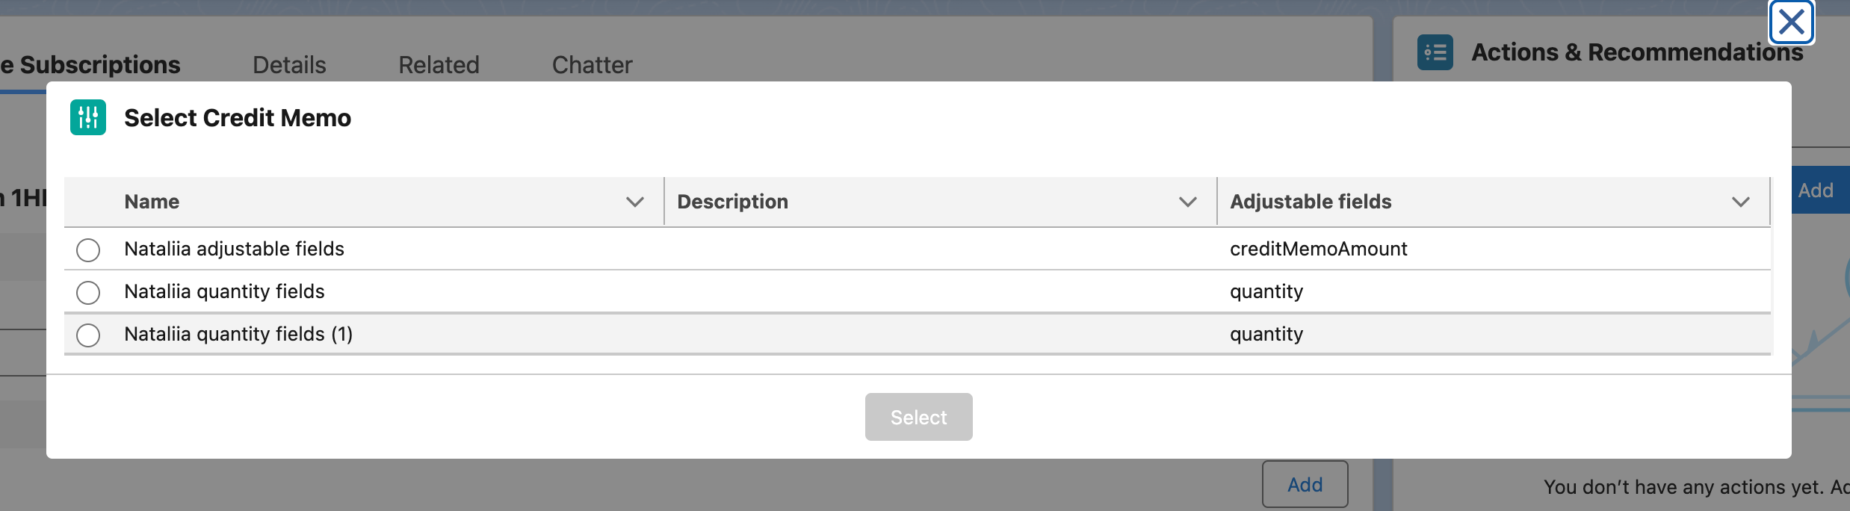
Task: Click the blue Add button at right edge
Action: point(1819,191)
